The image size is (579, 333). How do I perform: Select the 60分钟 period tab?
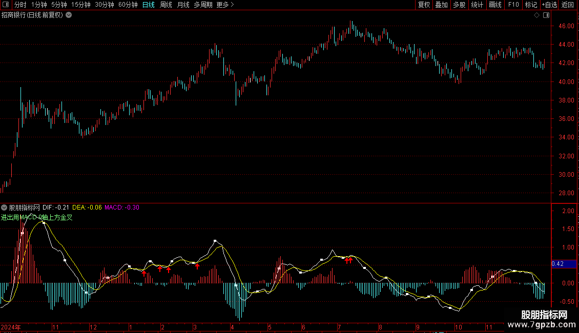(128, 5)
